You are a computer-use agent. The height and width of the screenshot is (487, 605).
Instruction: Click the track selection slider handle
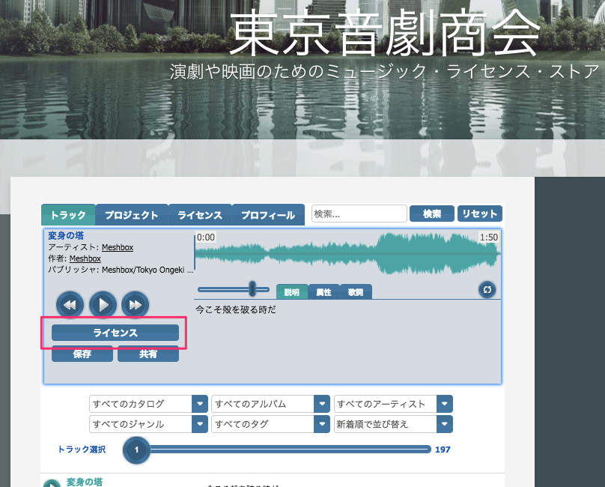point(136,450)
